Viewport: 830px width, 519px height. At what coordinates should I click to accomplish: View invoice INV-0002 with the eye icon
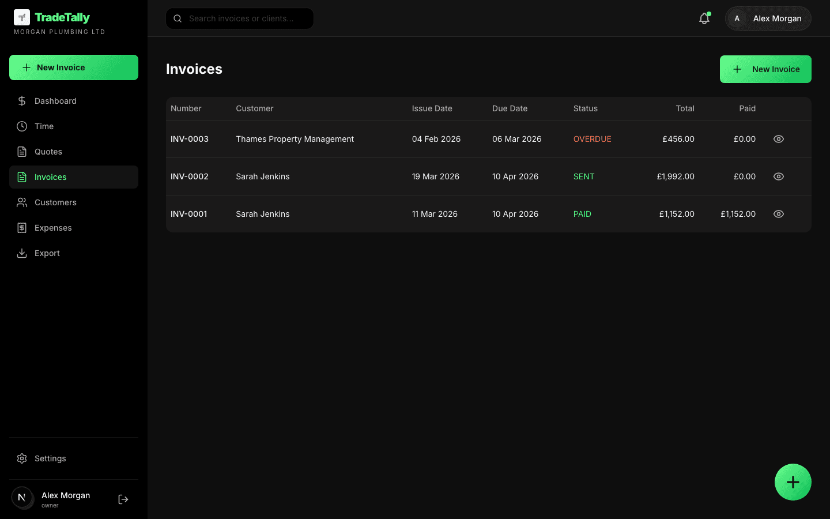778,176
